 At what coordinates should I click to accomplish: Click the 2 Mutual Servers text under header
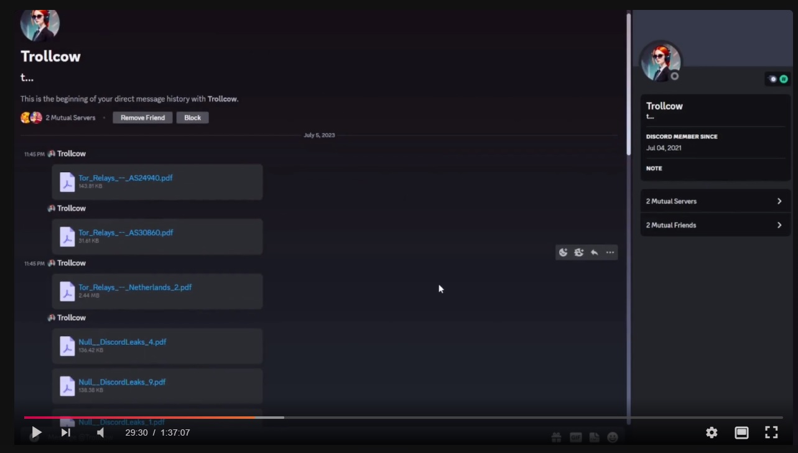click(70, 117)
